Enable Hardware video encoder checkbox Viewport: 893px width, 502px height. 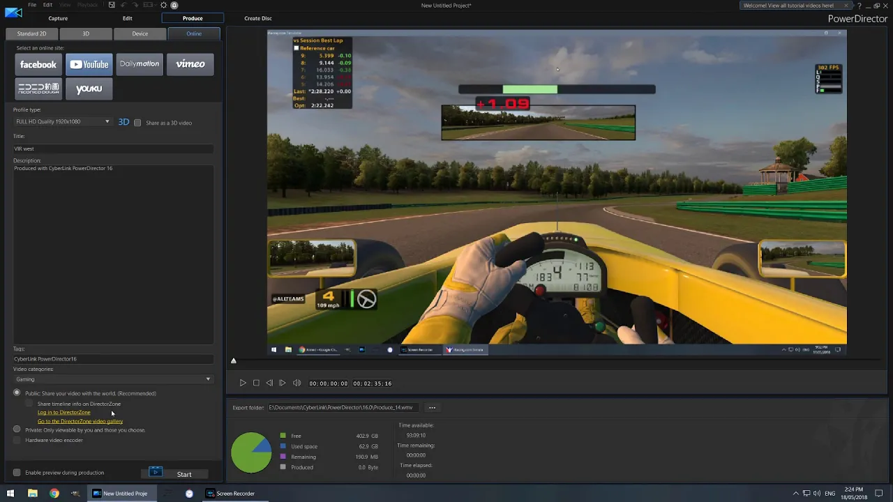coord(17,440)
